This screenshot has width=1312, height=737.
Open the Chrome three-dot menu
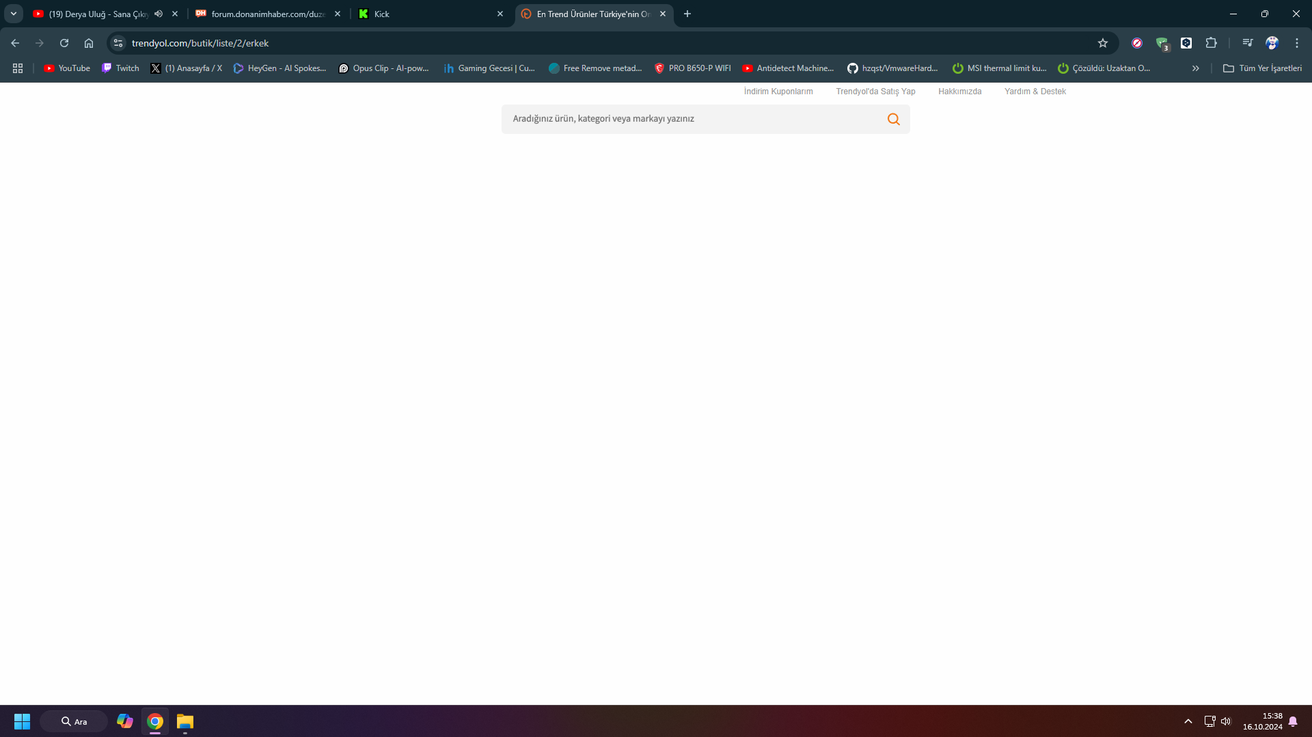(1297, 43)
